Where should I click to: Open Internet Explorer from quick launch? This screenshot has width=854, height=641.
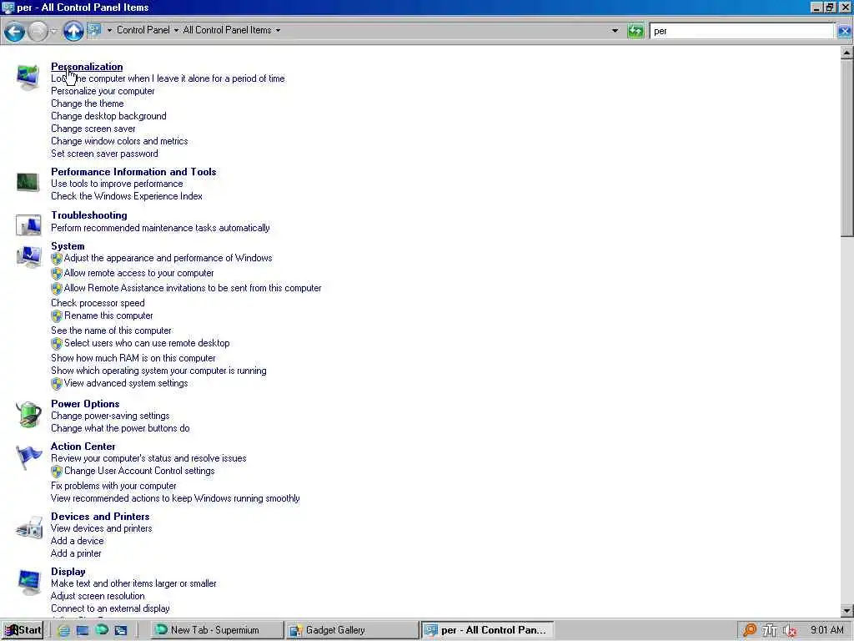click(63, 630)
